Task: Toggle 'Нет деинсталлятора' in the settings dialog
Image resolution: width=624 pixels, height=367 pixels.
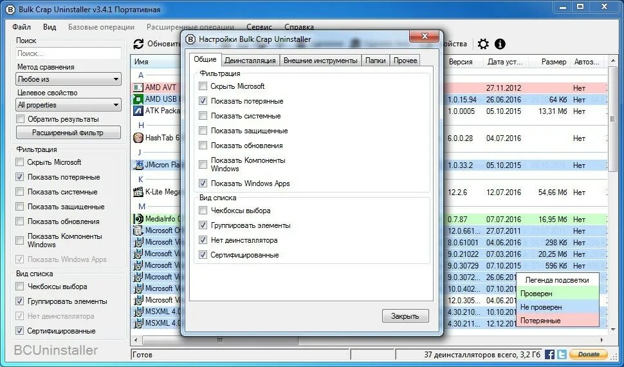Action: coord(203,240)
